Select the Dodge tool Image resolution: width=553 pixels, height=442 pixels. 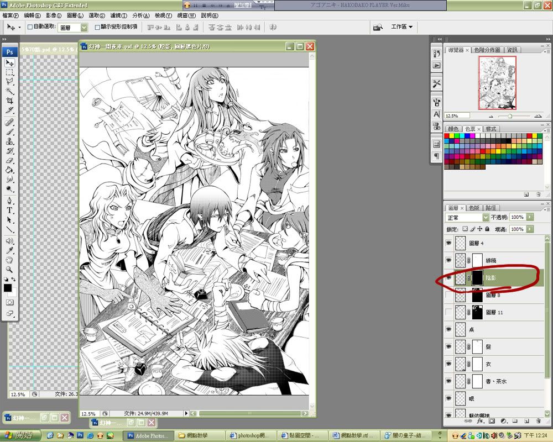(x=9, y=189)
